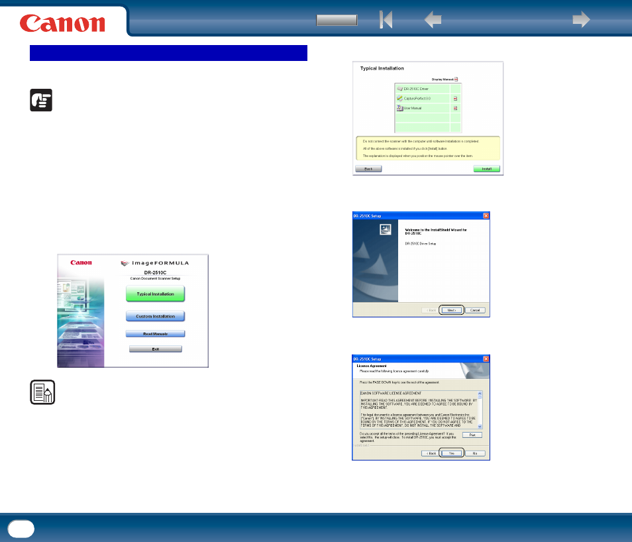Click No to decline the license agreement
This screenshot has height=542, width=632.
[x=475, y=453]
